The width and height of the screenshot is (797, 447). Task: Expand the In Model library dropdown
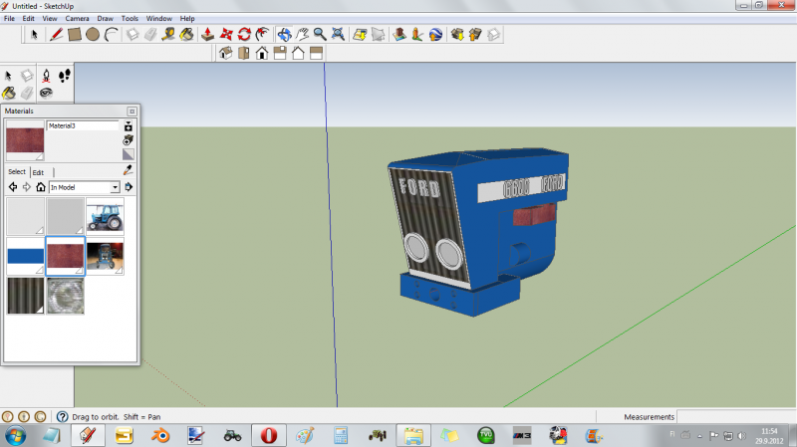point(115,187)
